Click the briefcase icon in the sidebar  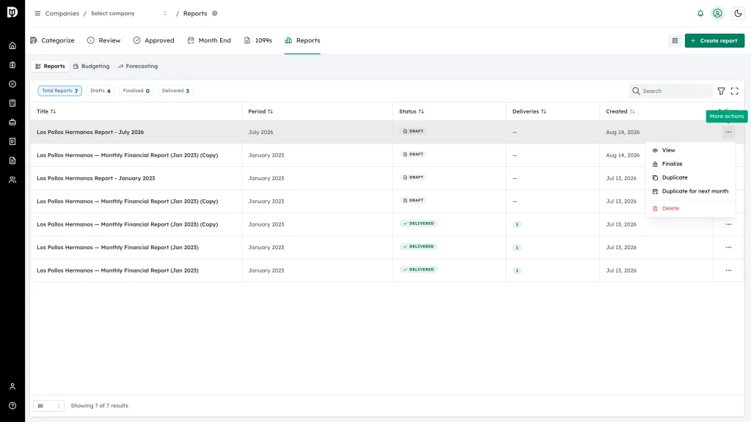tap(12, 122)
